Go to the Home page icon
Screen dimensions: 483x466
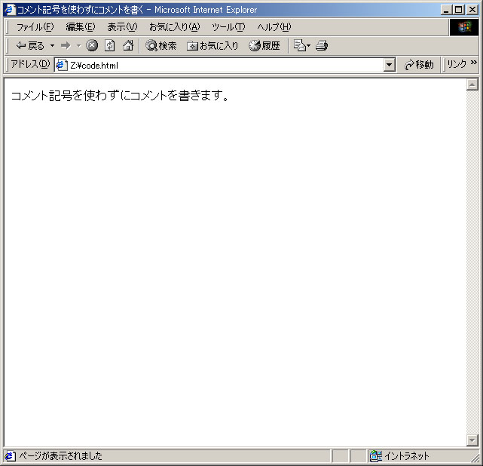pyautogui.click(x=128, y=45)
